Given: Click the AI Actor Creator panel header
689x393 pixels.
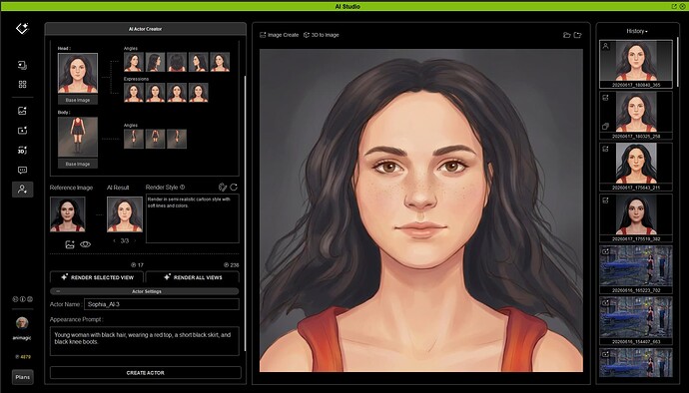Looking at the screenshot, I should point(145,29).
